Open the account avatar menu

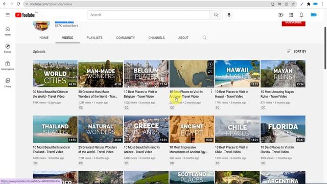(314, 15)
